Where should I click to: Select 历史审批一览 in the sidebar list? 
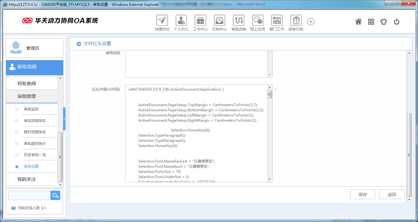click(x=35, y=155)
